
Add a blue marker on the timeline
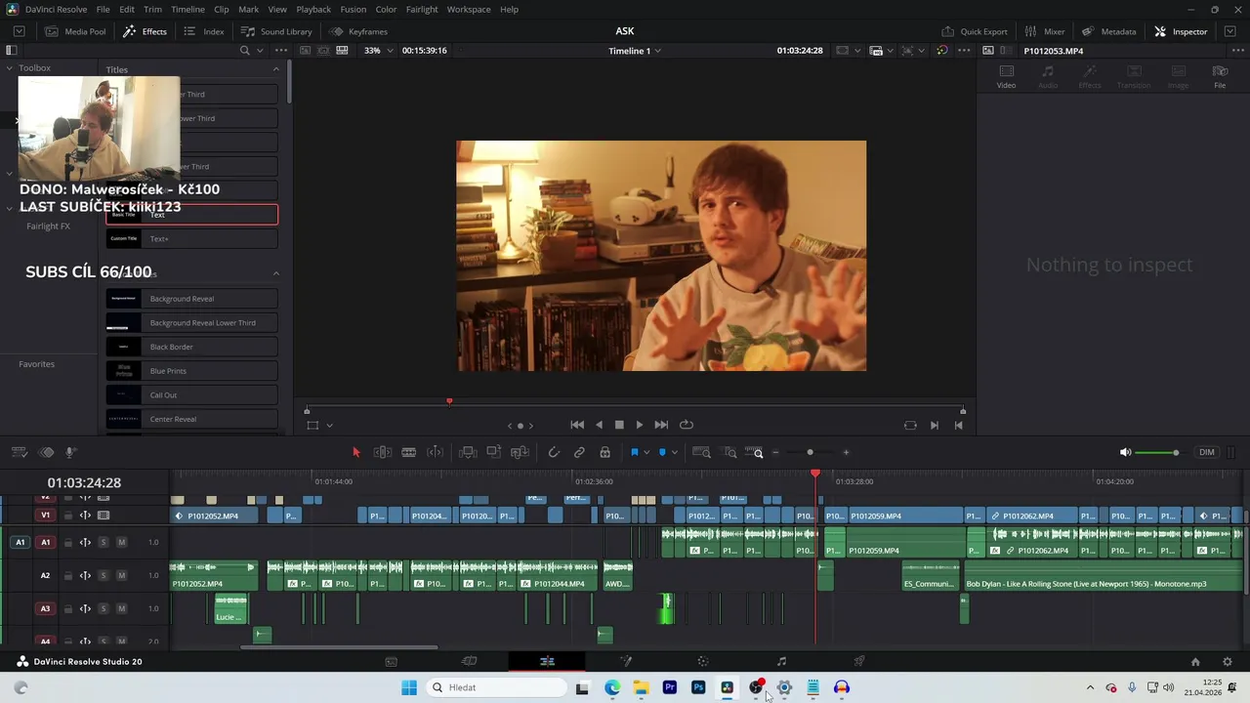[x=662, y=452]
